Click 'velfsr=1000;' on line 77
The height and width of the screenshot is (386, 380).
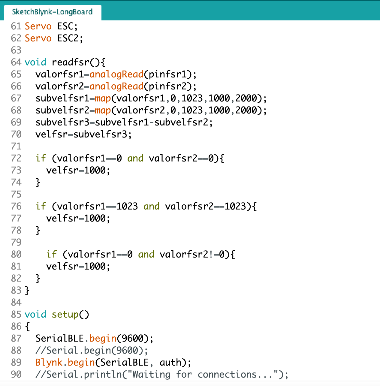[78, 219]
